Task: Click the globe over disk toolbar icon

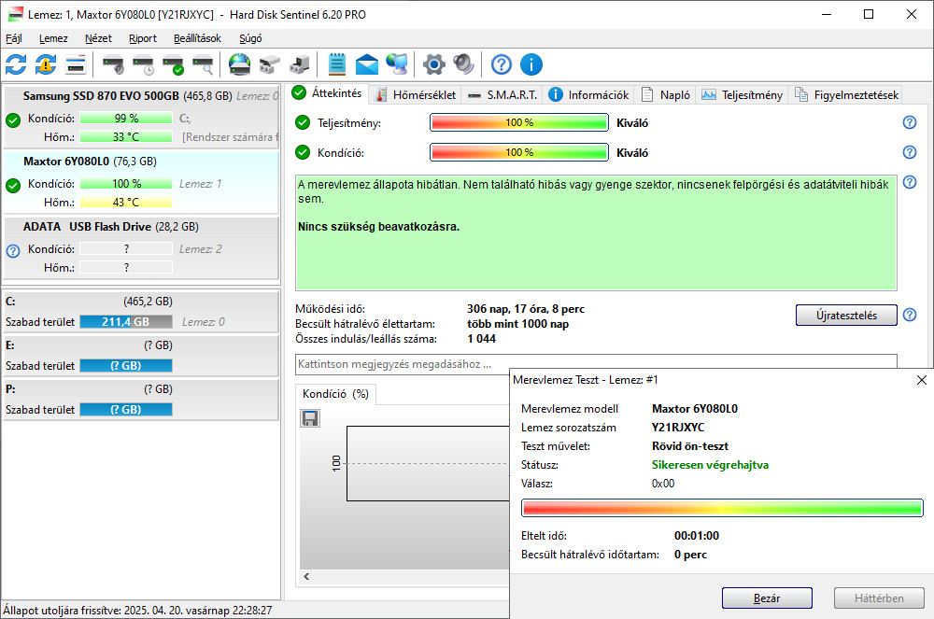Action: tap(239, 64)
